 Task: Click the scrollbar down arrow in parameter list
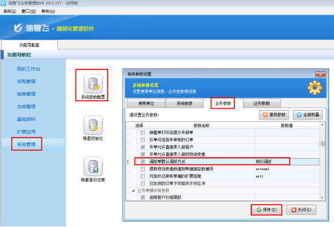(322, 198)
